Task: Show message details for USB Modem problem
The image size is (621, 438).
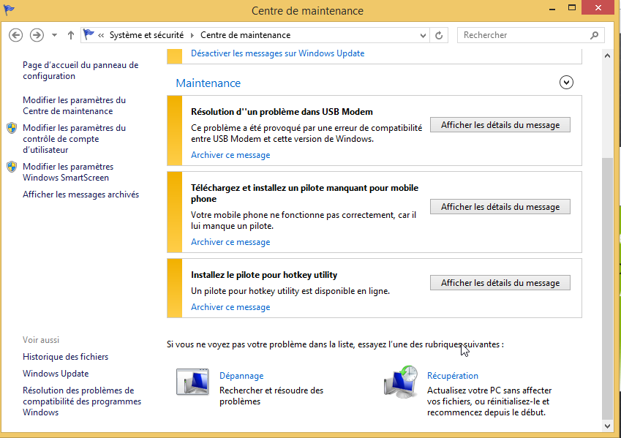Action: point(500,125)
